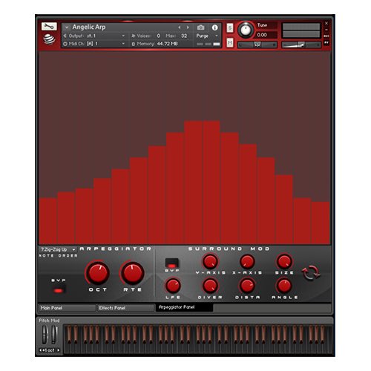
Task: Click the Max voices value 32
Action: pos(184,36)
